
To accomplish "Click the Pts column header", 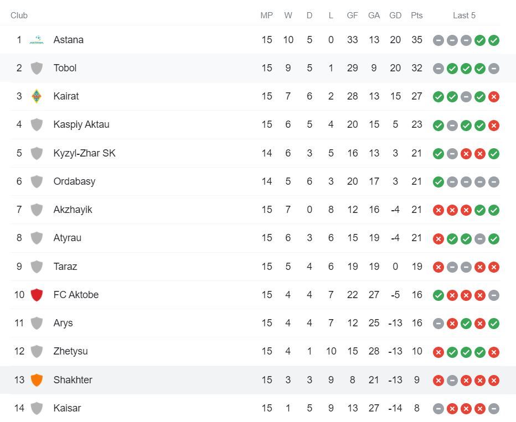I will tap(416, 15).
